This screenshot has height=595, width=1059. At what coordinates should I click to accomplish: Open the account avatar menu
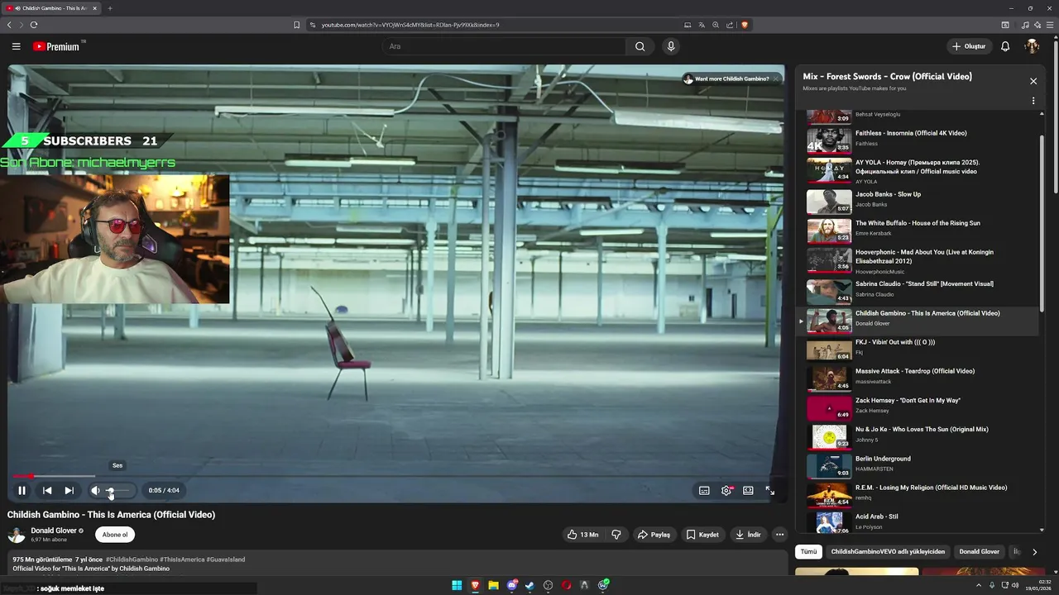1032,46
